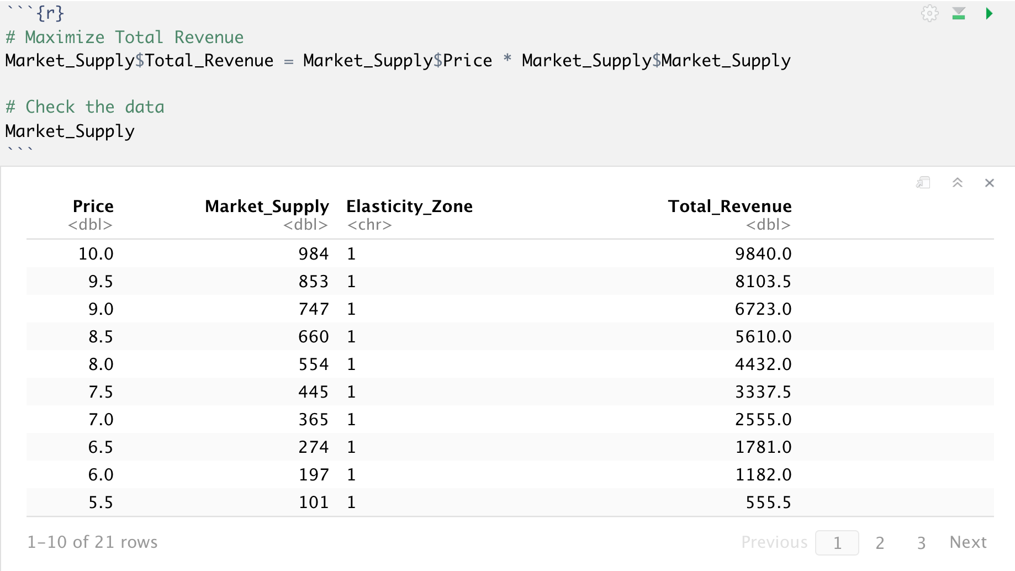Run the current R chunk
The height and width of the screenshot is (571, 1015).
[989, 13]
